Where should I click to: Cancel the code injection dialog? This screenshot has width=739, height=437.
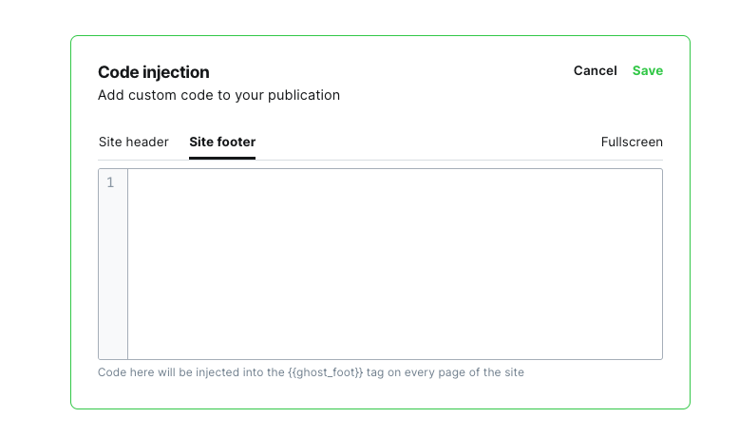coord(595,70)
